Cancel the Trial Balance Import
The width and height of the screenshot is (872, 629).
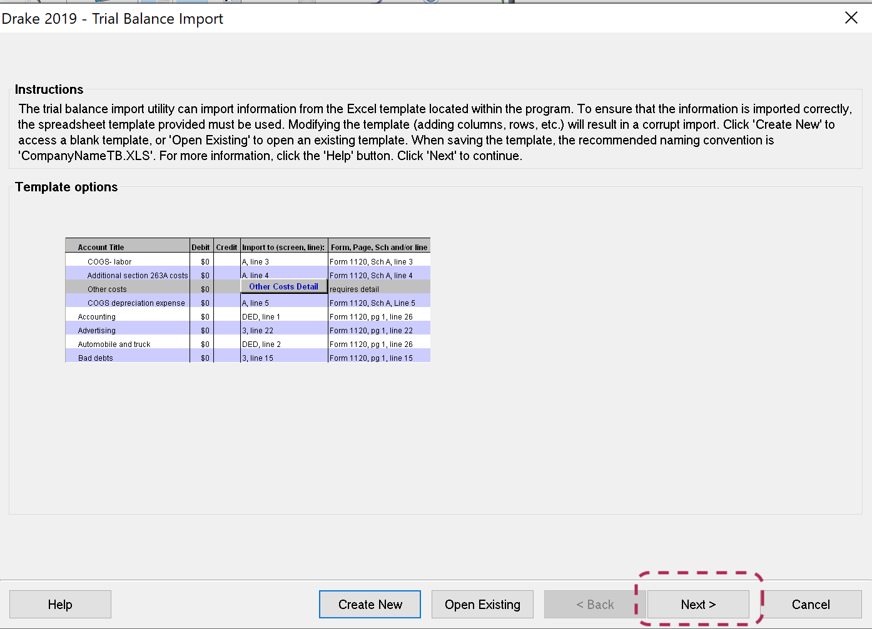pyautogui.click(x=811, y=605)
